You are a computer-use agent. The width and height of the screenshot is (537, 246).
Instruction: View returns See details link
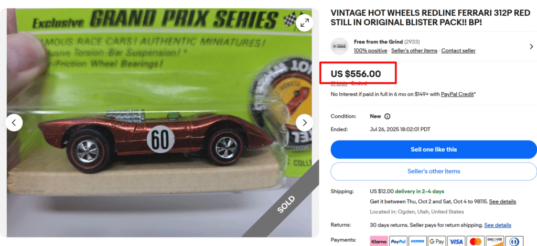[498, 225]
